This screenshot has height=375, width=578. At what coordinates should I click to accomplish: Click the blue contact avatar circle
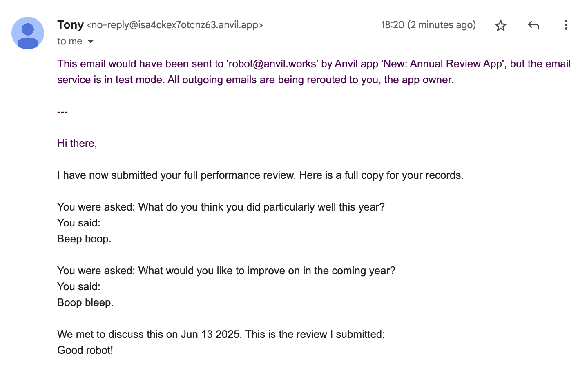click(27, 33)
